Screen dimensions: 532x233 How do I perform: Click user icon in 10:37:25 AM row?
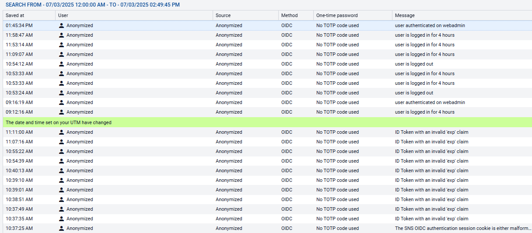click(x=62, y=228)
